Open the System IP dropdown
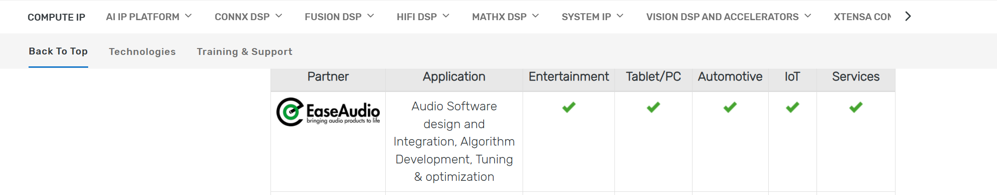 coord(592,17)
